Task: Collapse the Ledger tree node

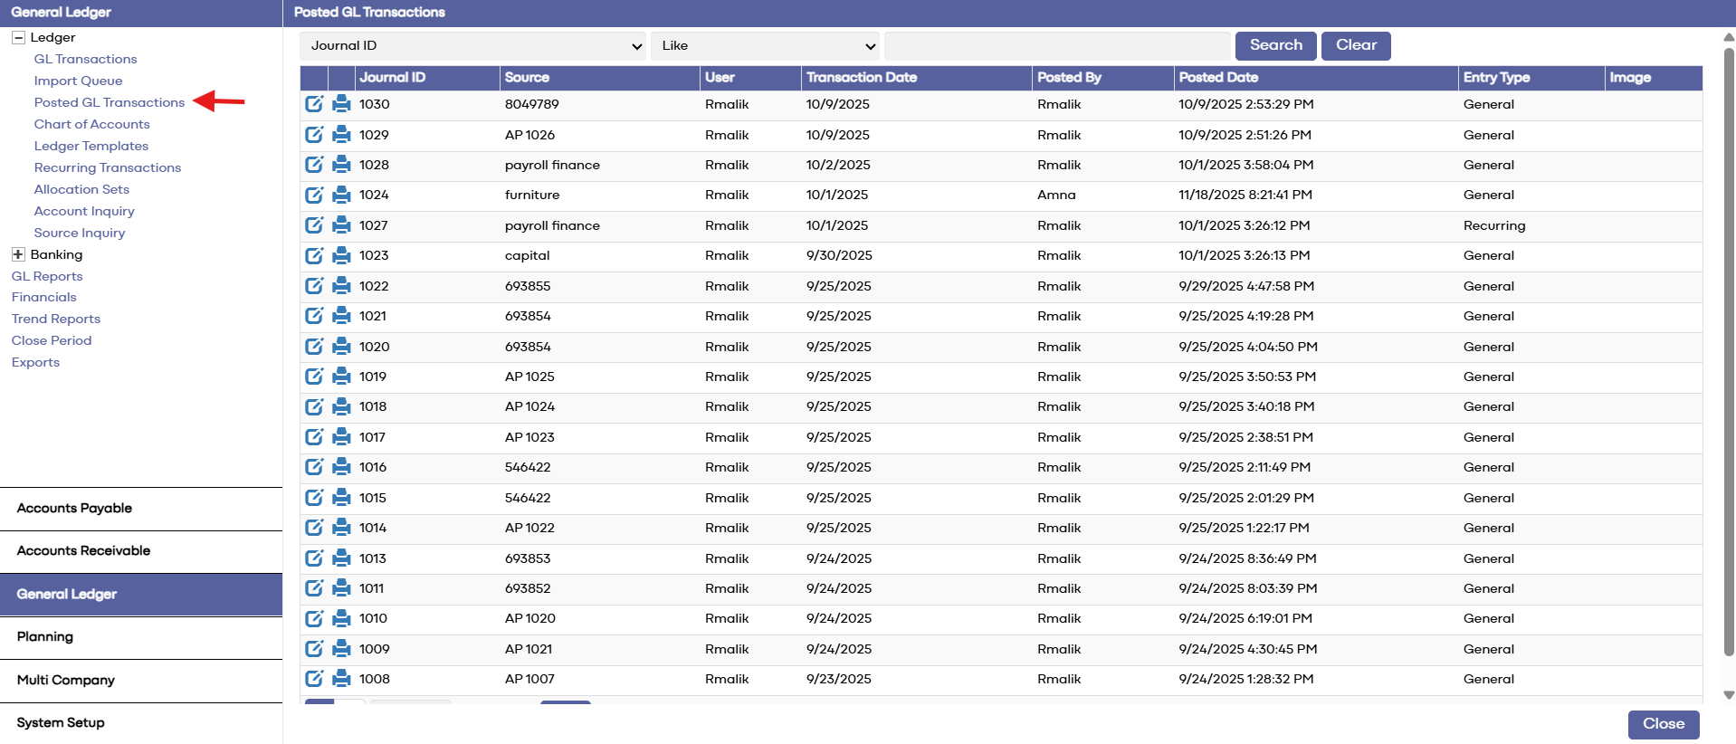Action: (x=18, y=37)
